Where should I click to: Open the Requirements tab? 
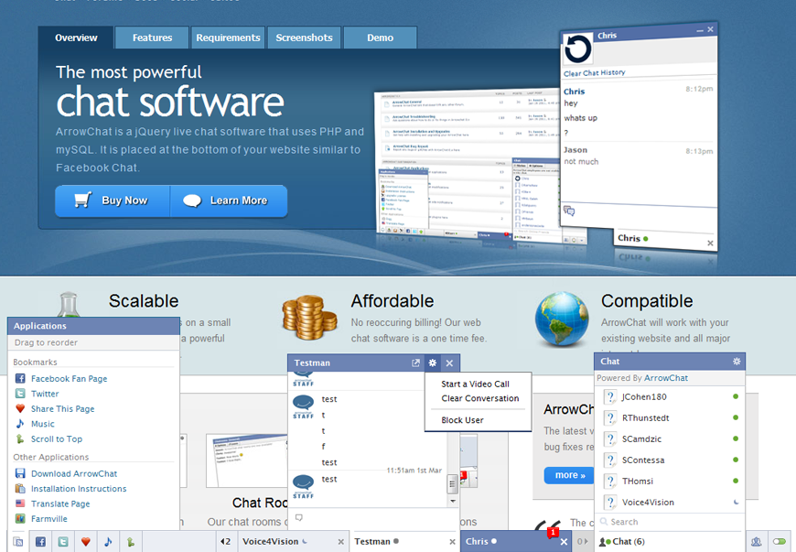point(228,38)
